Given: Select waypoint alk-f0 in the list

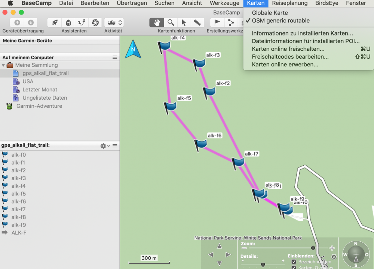Looking at the screenshot, I should point(59,155).
